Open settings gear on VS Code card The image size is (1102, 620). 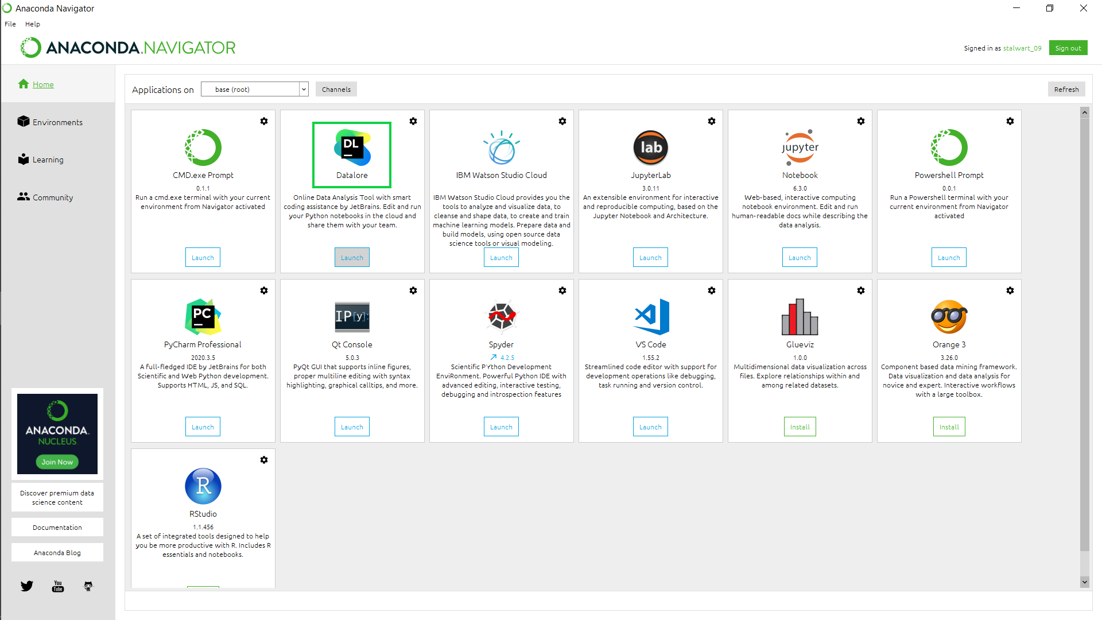tap(712, 290)
